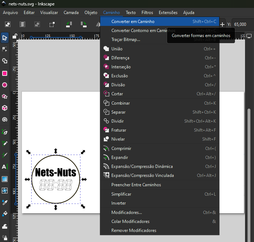
Task: Select the Dropper color picker tool
Action: [5, 202]
